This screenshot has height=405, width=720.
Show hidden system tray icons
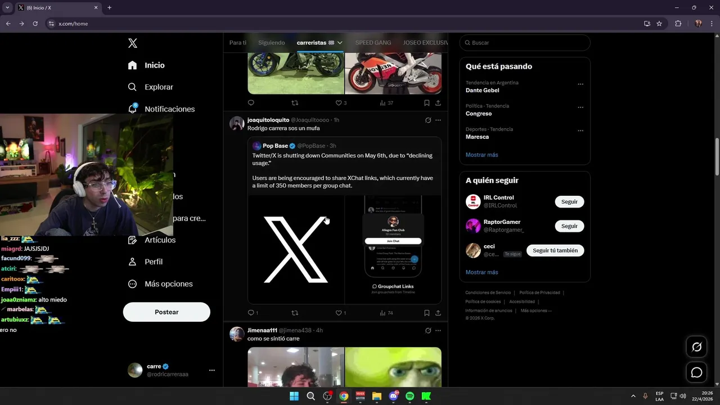[x=633, y=396]
